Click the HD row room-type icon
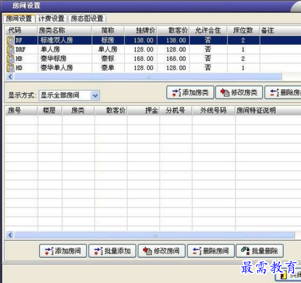Screen dimensions: 301x283 [10, 68]
